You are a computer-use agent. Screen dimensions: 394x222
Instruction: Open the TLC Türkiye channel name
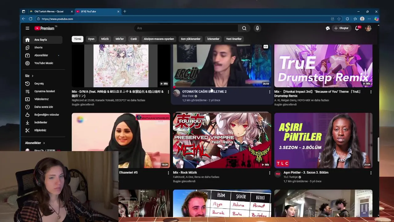pos(291,177)
